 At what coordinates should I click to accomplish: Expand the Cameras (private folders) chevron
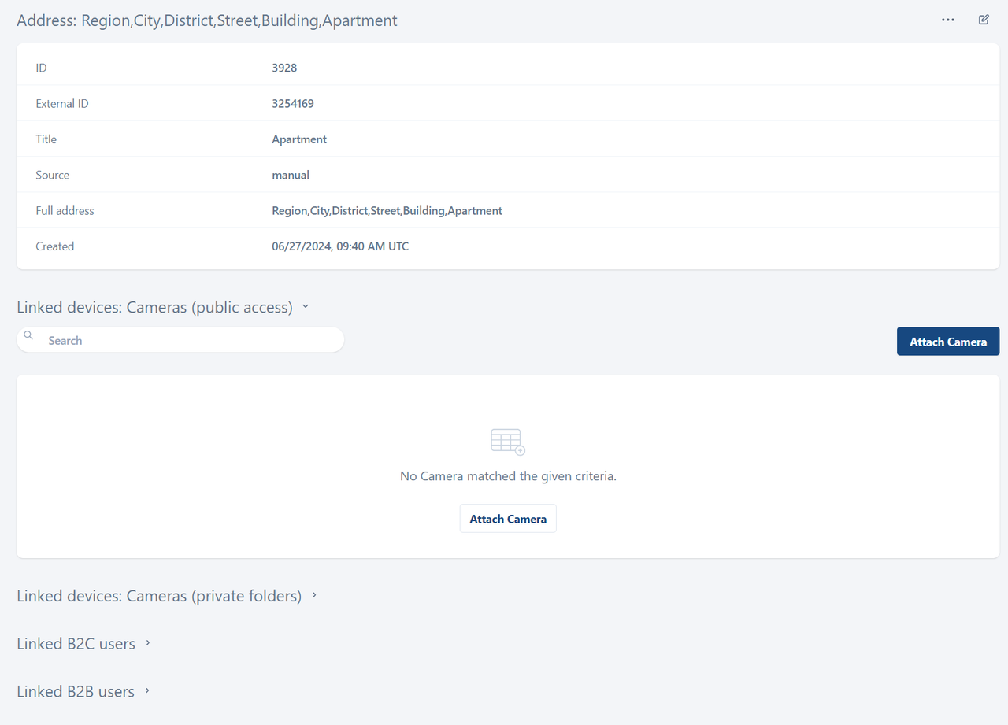coord(314,595)
